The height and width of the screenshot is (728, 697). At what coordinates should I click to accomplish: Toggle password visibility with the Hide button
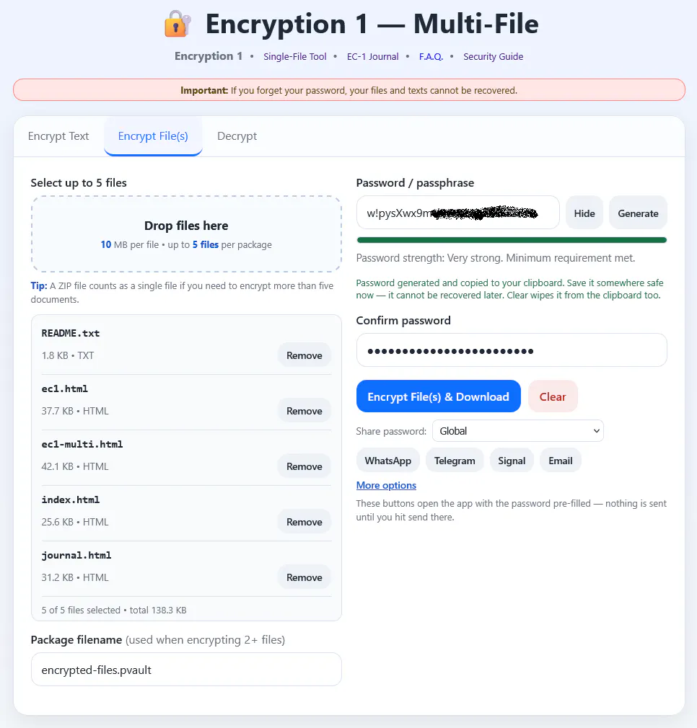click(x=584, y=213)
